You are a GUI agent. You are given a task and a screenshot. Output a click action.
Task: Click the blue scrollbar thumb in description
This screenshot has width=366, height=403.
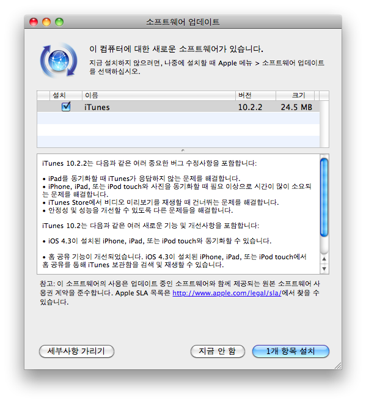pos(324,197)
